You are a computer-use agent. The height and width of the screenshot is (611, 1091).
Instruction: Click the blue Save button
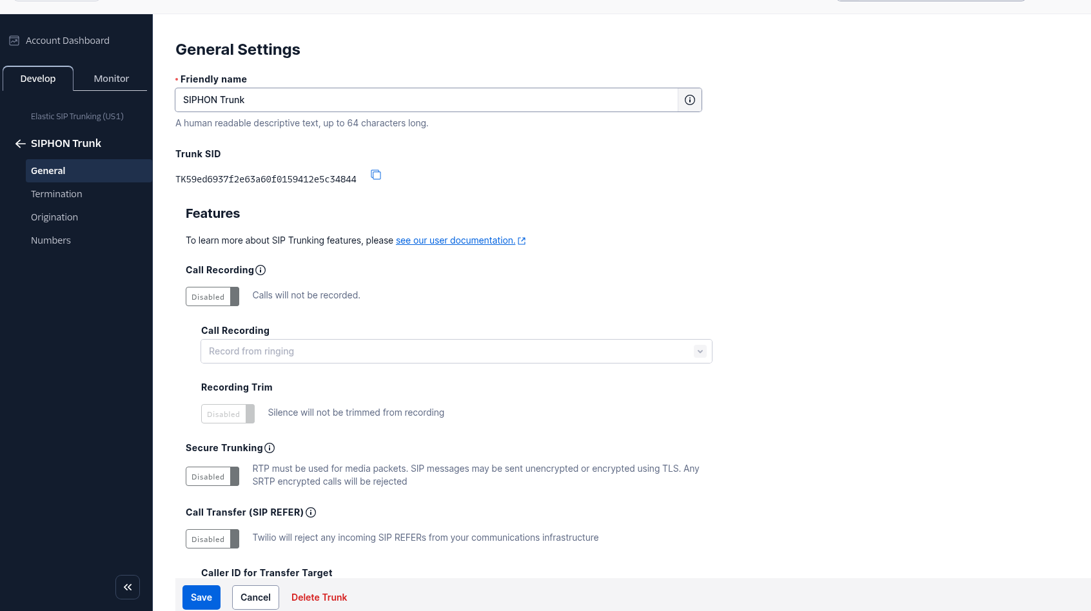[201, 597]
